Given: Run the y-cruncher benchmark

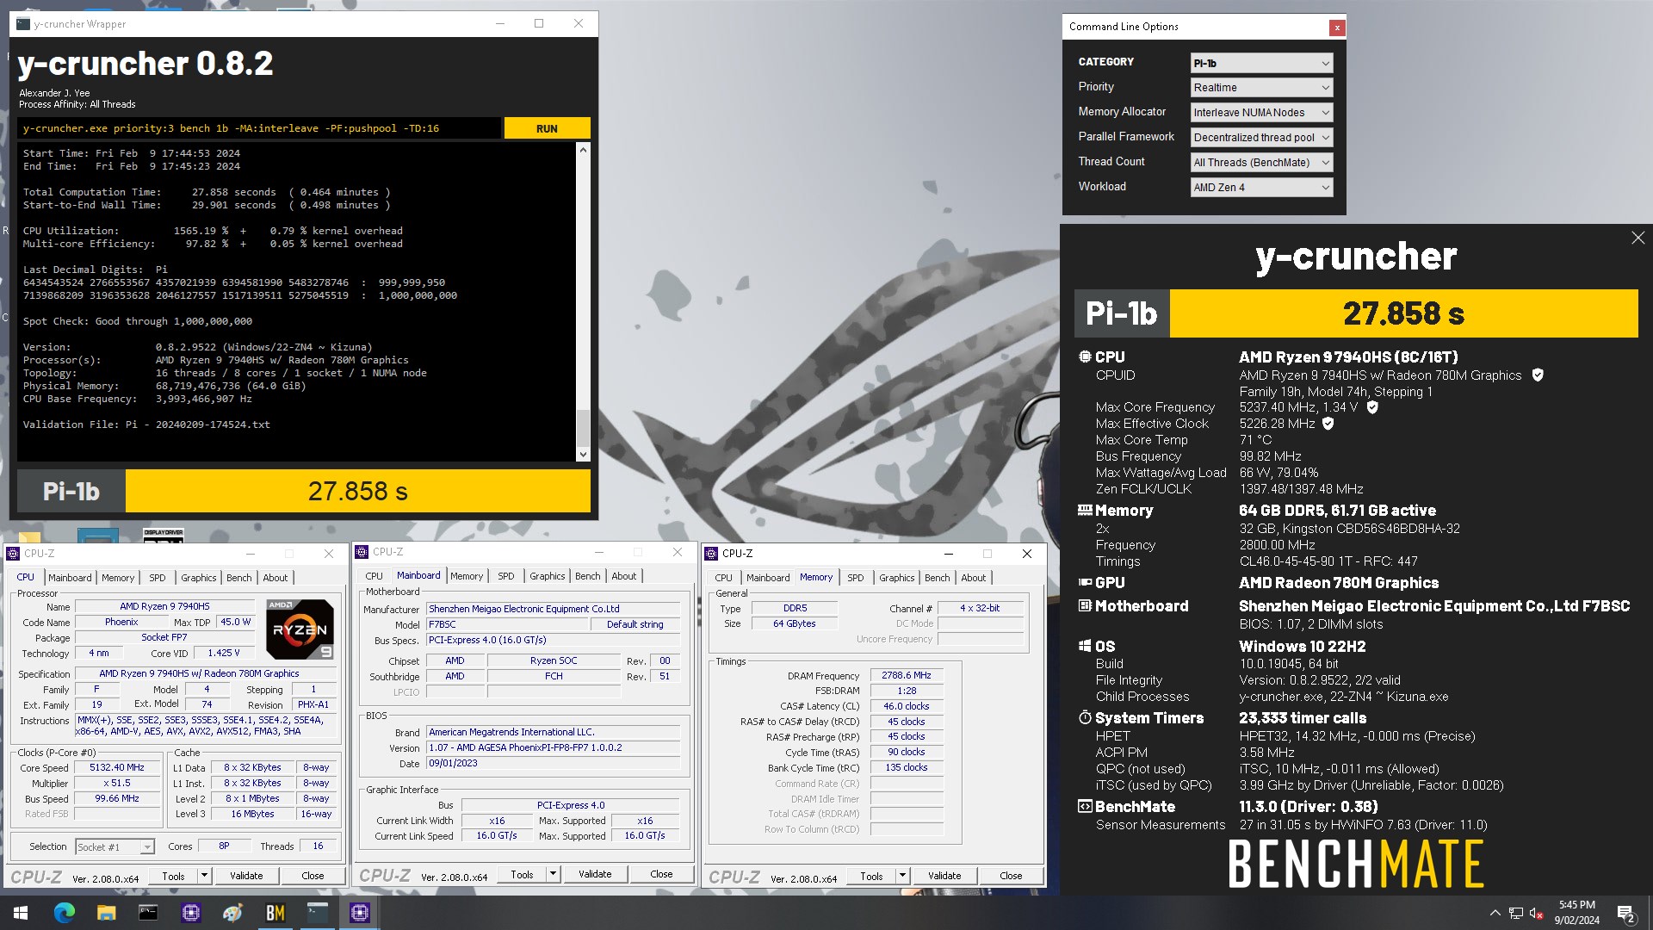Looking at the screenshot, I should (547, 128).
